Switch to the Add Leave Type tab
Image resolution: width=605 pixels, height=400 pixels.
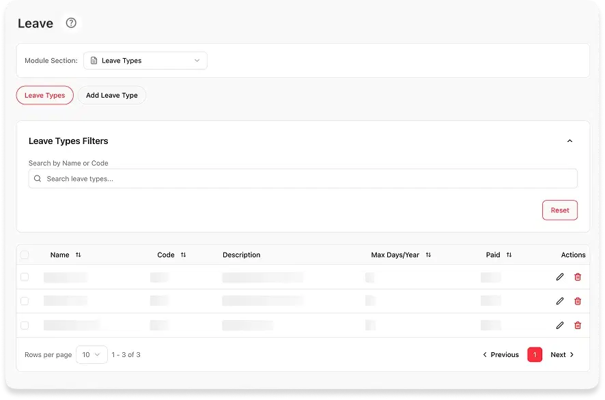(x=112, y=96)
